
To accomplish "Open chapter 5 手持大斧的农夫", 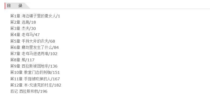I will (33, 41).
